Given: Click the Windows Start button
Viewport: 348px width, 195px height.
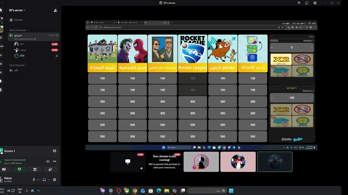Looking at the screenshot, I should pyautogui.click(x=231, y=191).
